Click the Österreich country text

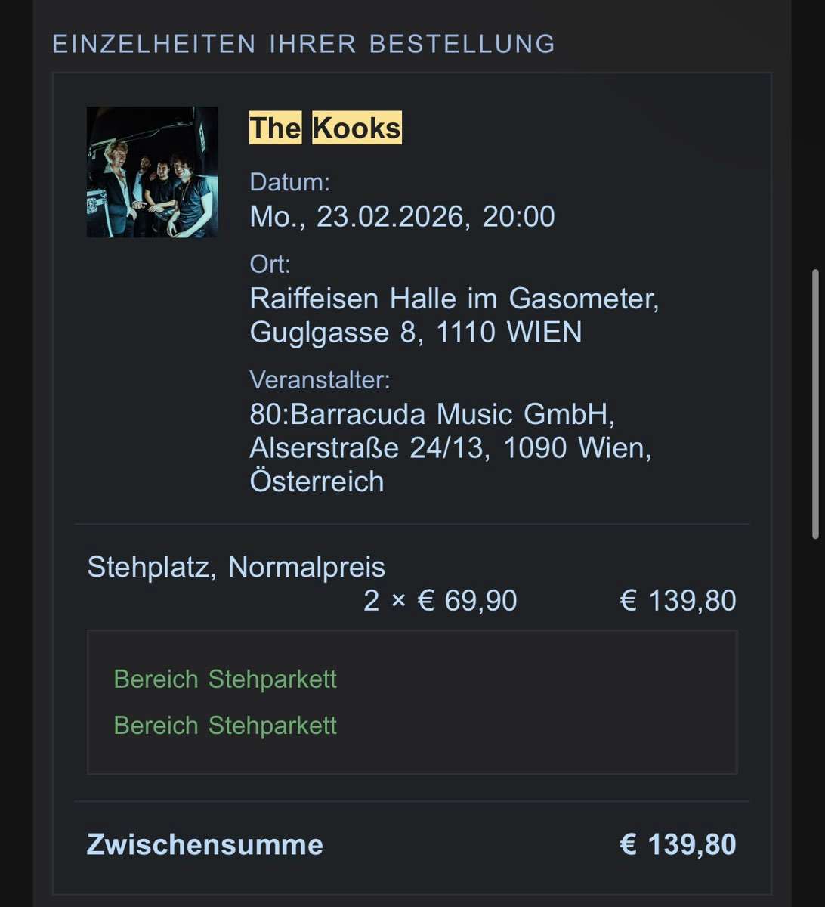[317, 481]
